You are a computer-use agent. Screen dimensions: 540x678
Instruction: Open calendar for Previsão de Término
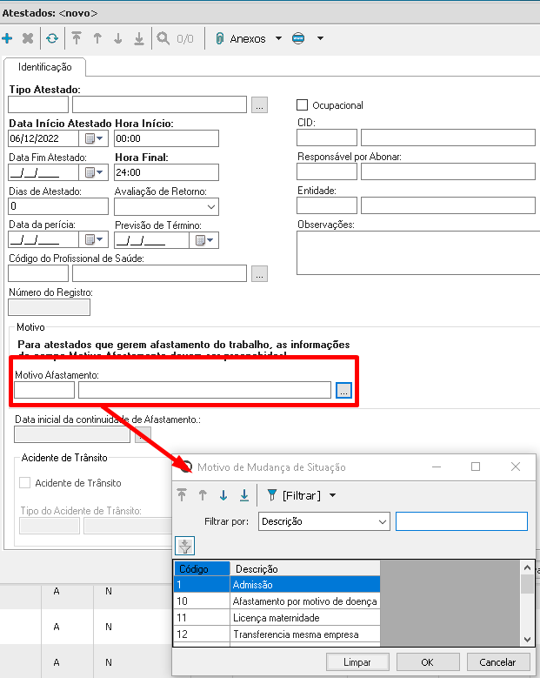coord(203,240)
